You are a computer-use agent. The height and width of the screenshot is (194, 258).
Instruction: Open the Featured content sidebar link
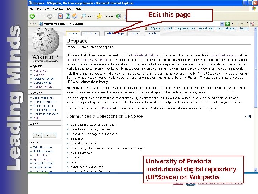pyautogui.click(x=44, y=79)
